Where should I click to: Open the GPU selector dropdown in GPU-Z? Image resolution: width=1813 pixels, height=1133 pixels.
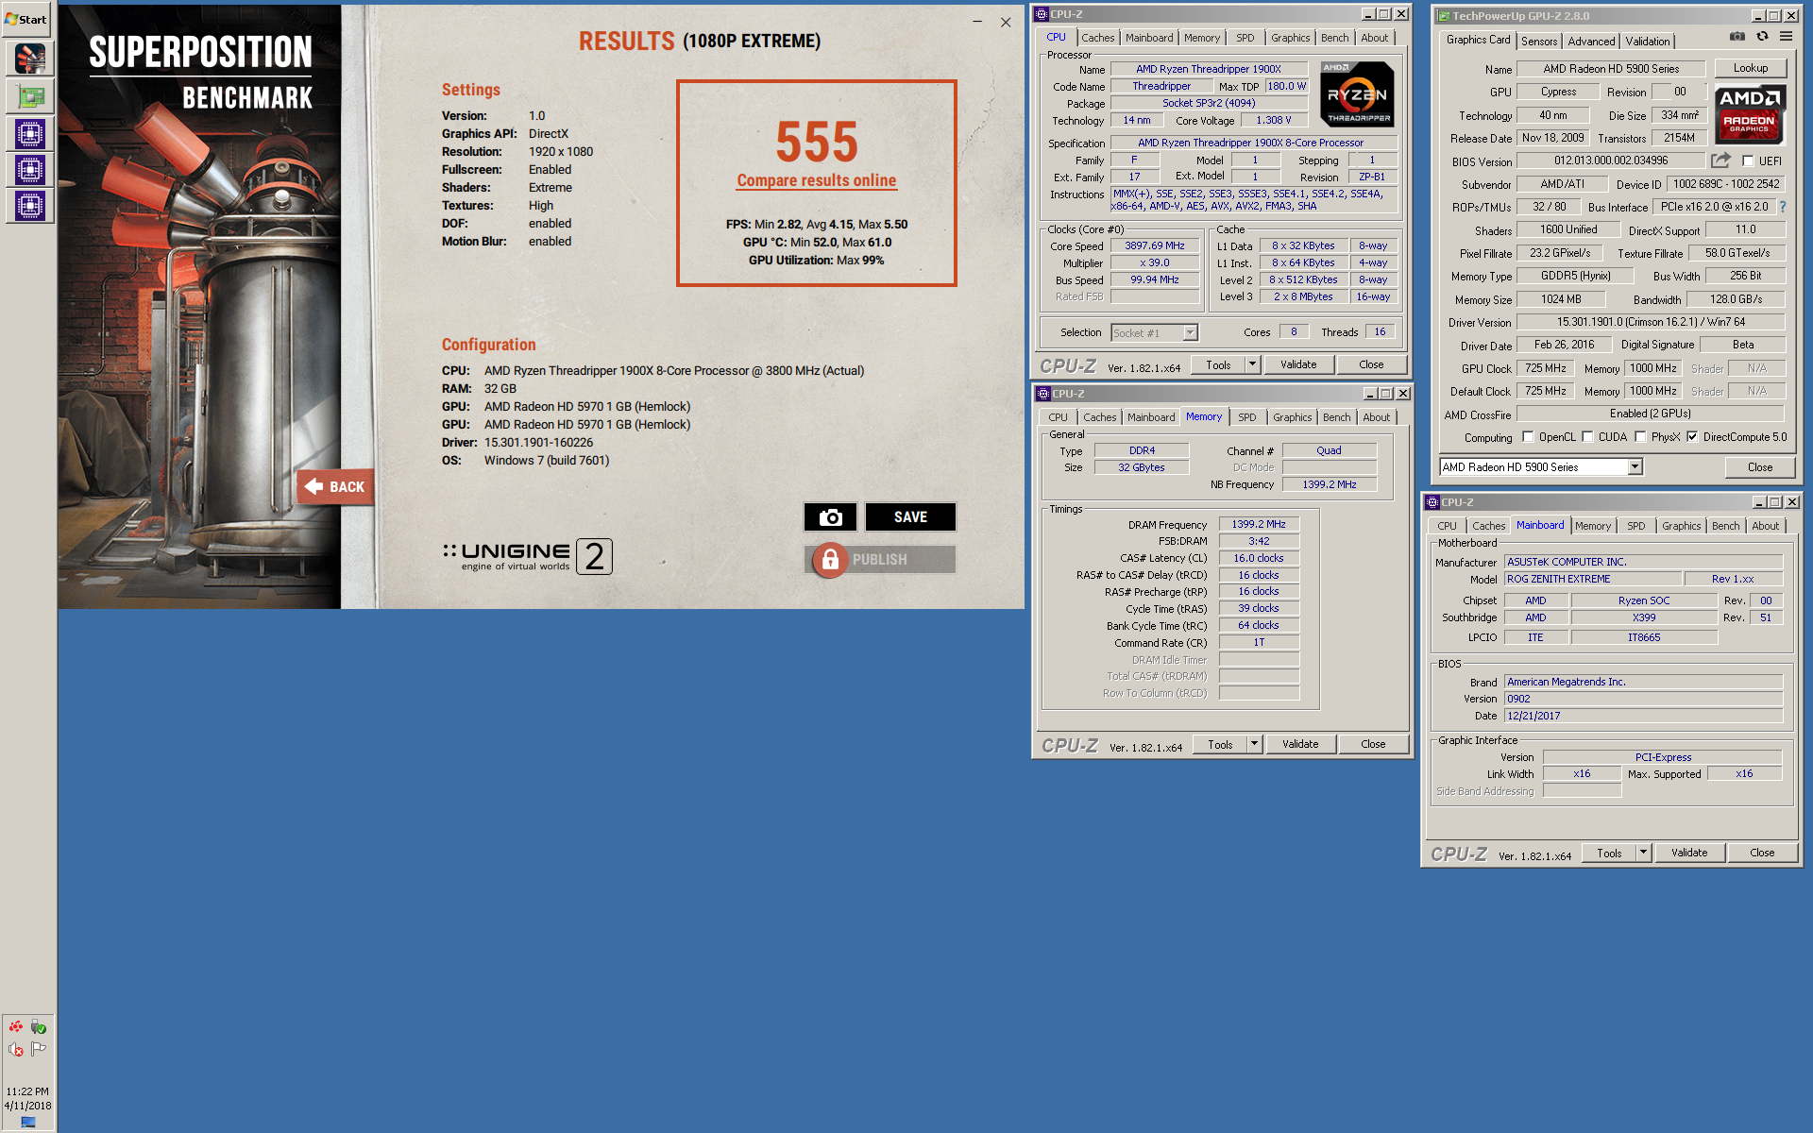(x=1635, y=467)
